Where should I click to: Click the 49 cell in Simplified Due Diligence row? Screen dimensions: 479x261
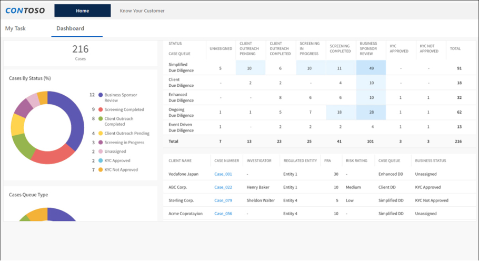click(371, 68)
